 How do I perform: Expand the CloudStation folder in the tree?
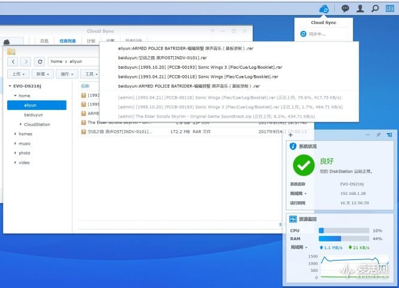point(21,124)
